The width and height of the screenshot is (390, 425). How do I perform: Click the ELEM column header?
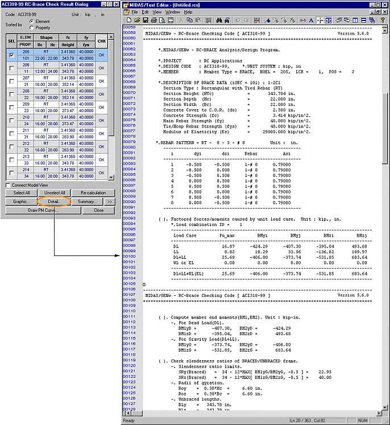(25, 38)
